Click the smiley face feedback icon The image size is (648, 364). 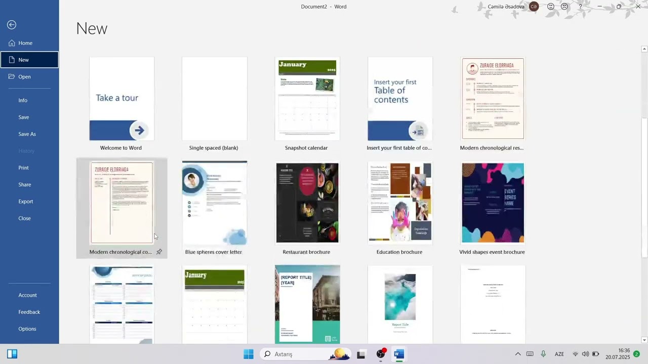(551, 7)
